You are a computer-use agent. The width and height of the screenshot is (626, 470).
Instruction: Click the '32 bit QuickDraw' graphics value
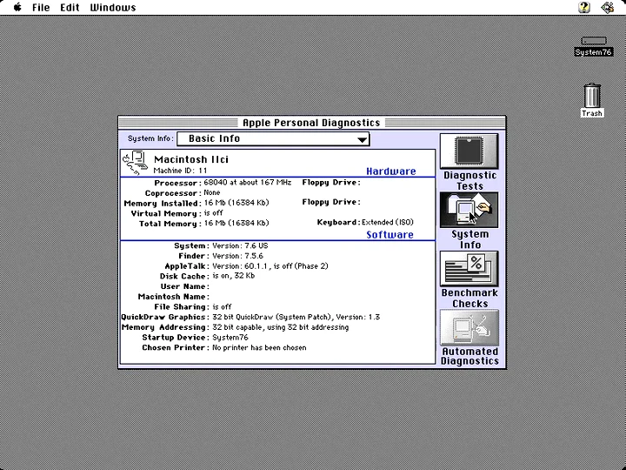(296, 317)
